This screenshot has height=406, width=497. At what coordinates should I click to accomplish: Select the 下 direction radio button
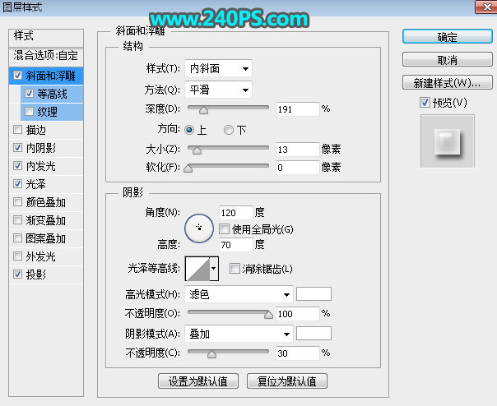pos(229,130)
